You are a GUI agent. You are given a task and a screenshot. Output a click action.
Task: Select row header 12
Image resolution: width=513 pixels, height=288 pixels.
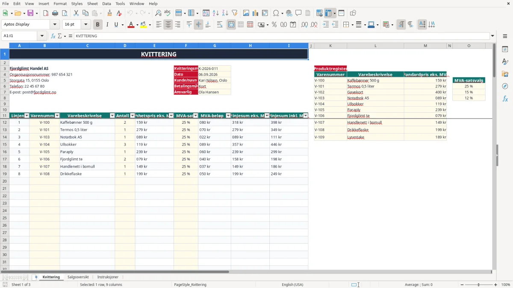(5, 122)
